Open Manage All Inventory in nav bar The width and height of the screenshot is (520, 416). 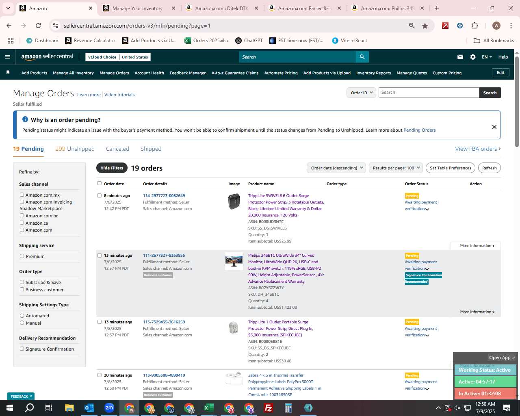coord(73,73)
